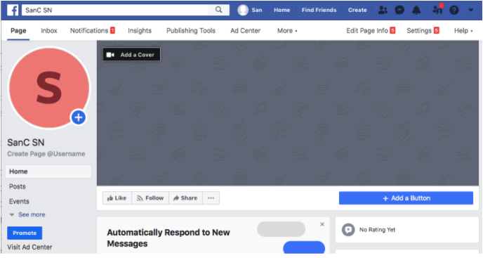Click Create Page @Username link

click(46, 154)
